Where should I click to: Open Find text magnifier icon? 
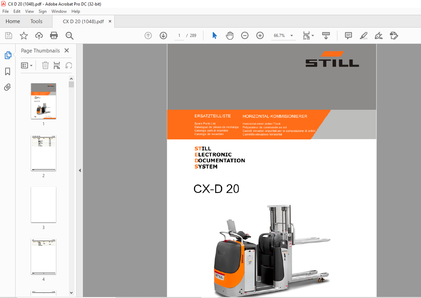[x=69, y=36]
